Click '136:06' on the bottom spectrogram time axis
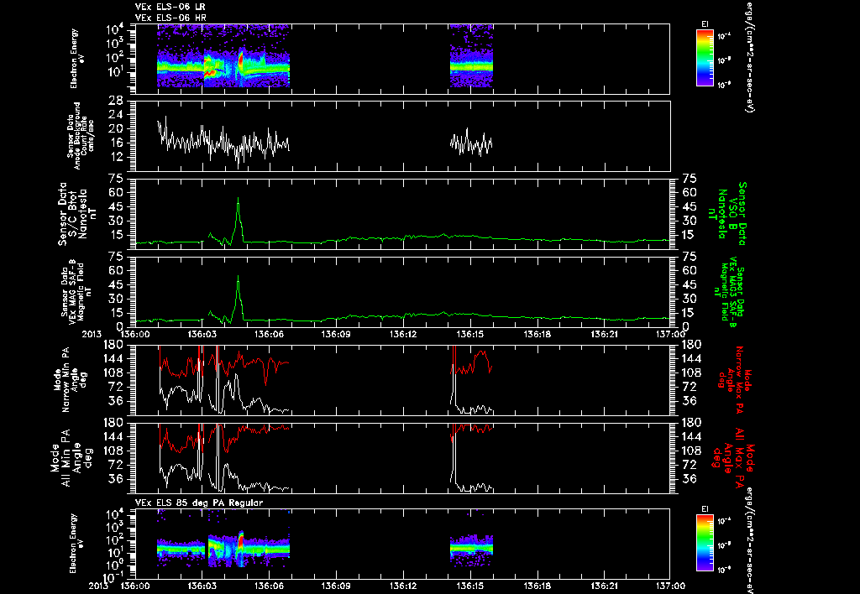 point(269,586)
